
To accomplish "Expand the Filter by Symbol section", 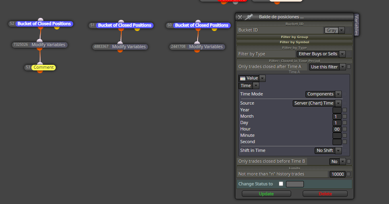I will [294, 42].
